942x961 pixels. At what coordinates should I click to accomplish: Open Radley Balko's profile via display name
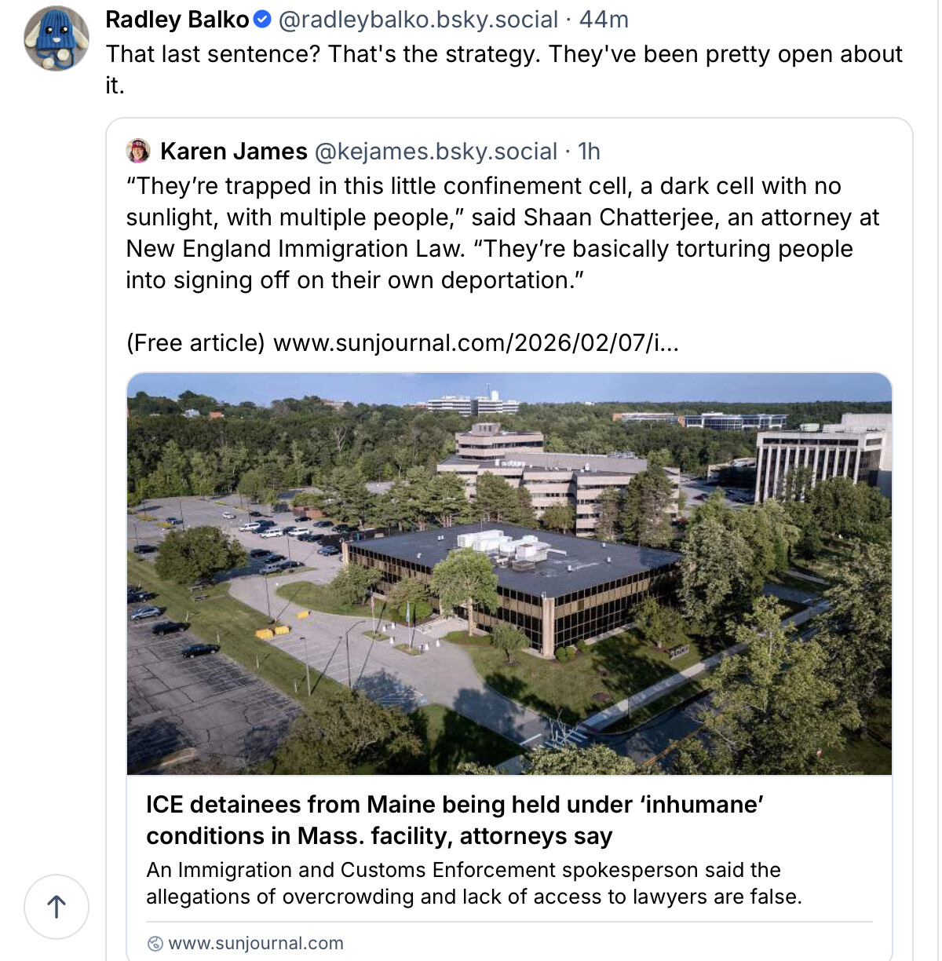tap(177, 20)
